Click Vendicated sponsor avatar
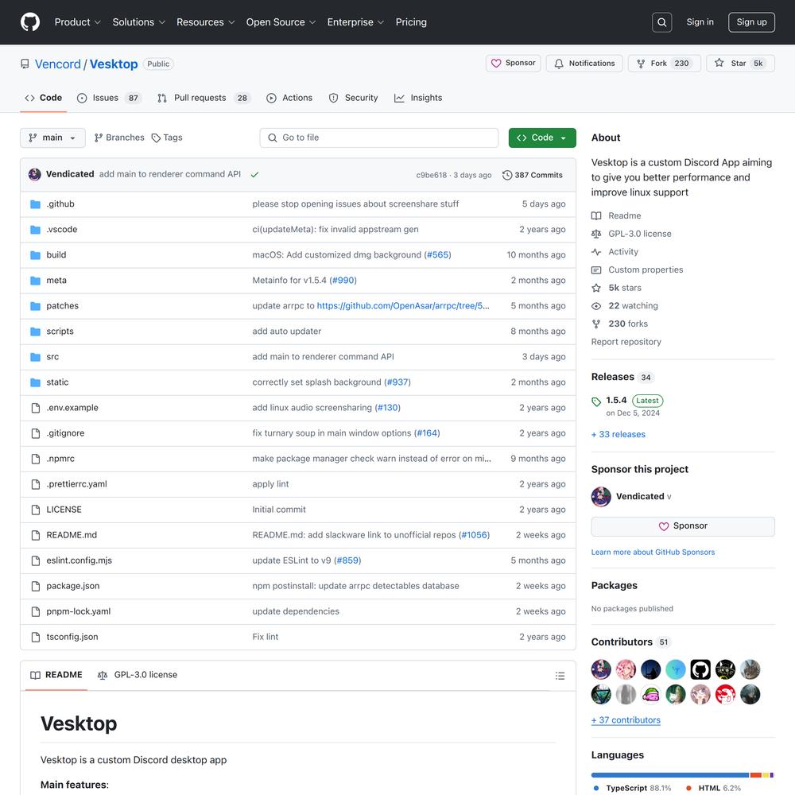The width and height of the screenshot is (795, 795). (x=601, y=496)
